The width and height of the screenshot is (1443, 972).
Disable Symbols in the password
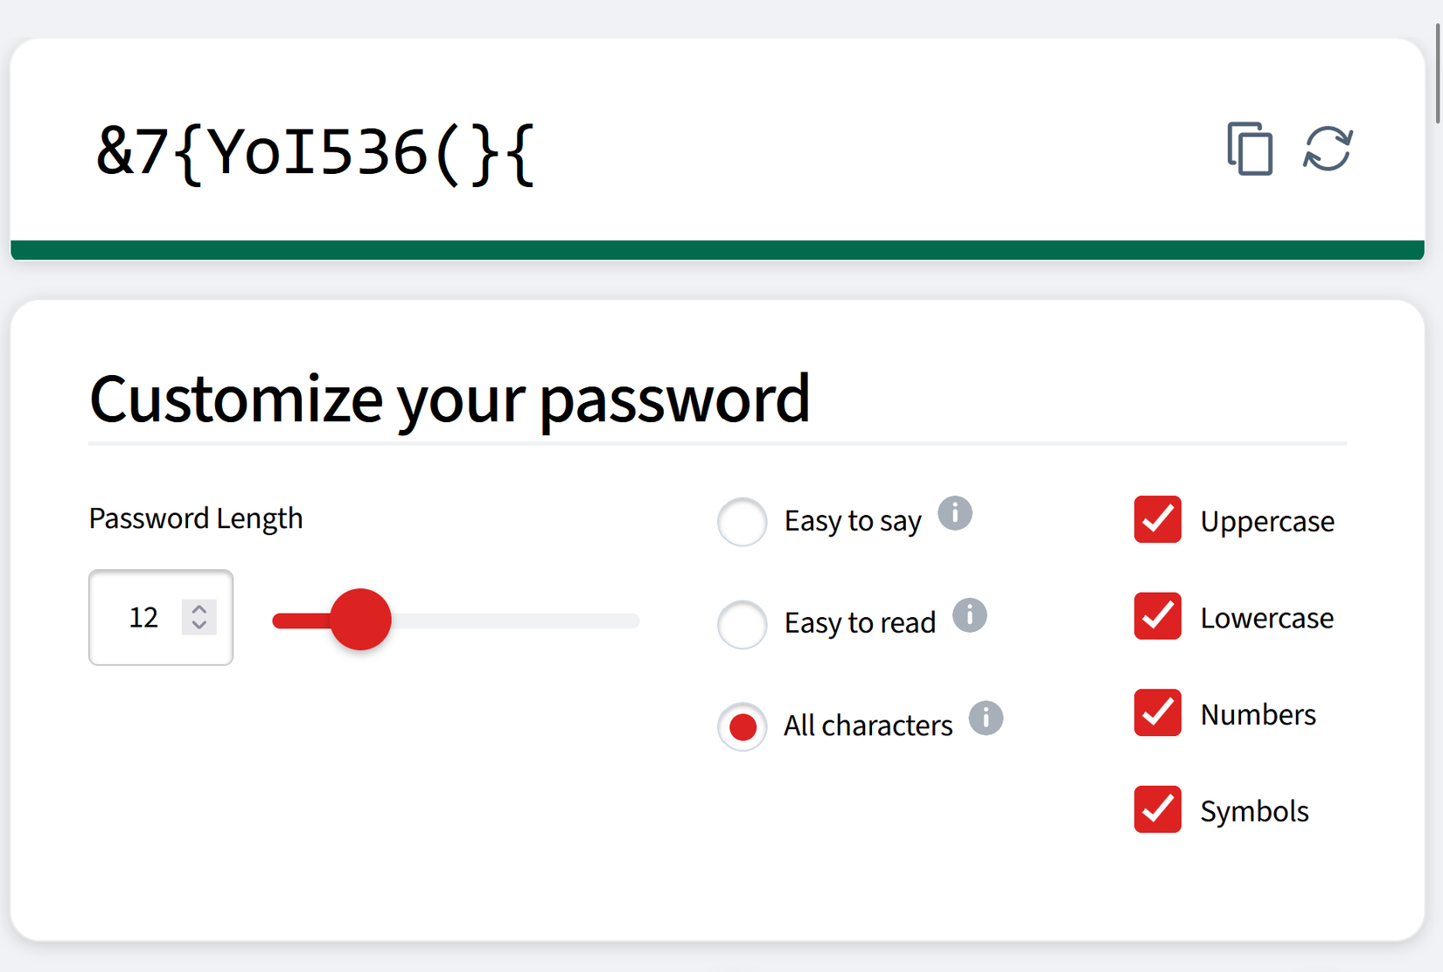(x=1156, y=809)
